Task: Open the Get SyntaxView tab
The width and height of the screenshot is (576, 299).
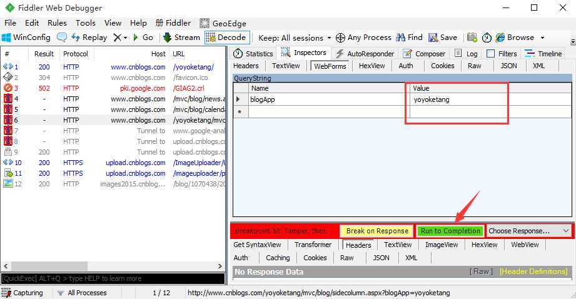Action: click(257, 245)
